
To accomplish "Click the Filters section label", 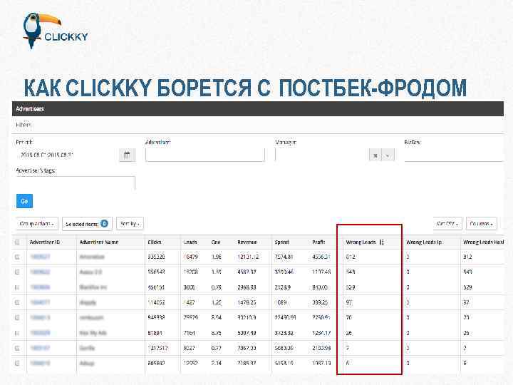I will pos(24,125).
